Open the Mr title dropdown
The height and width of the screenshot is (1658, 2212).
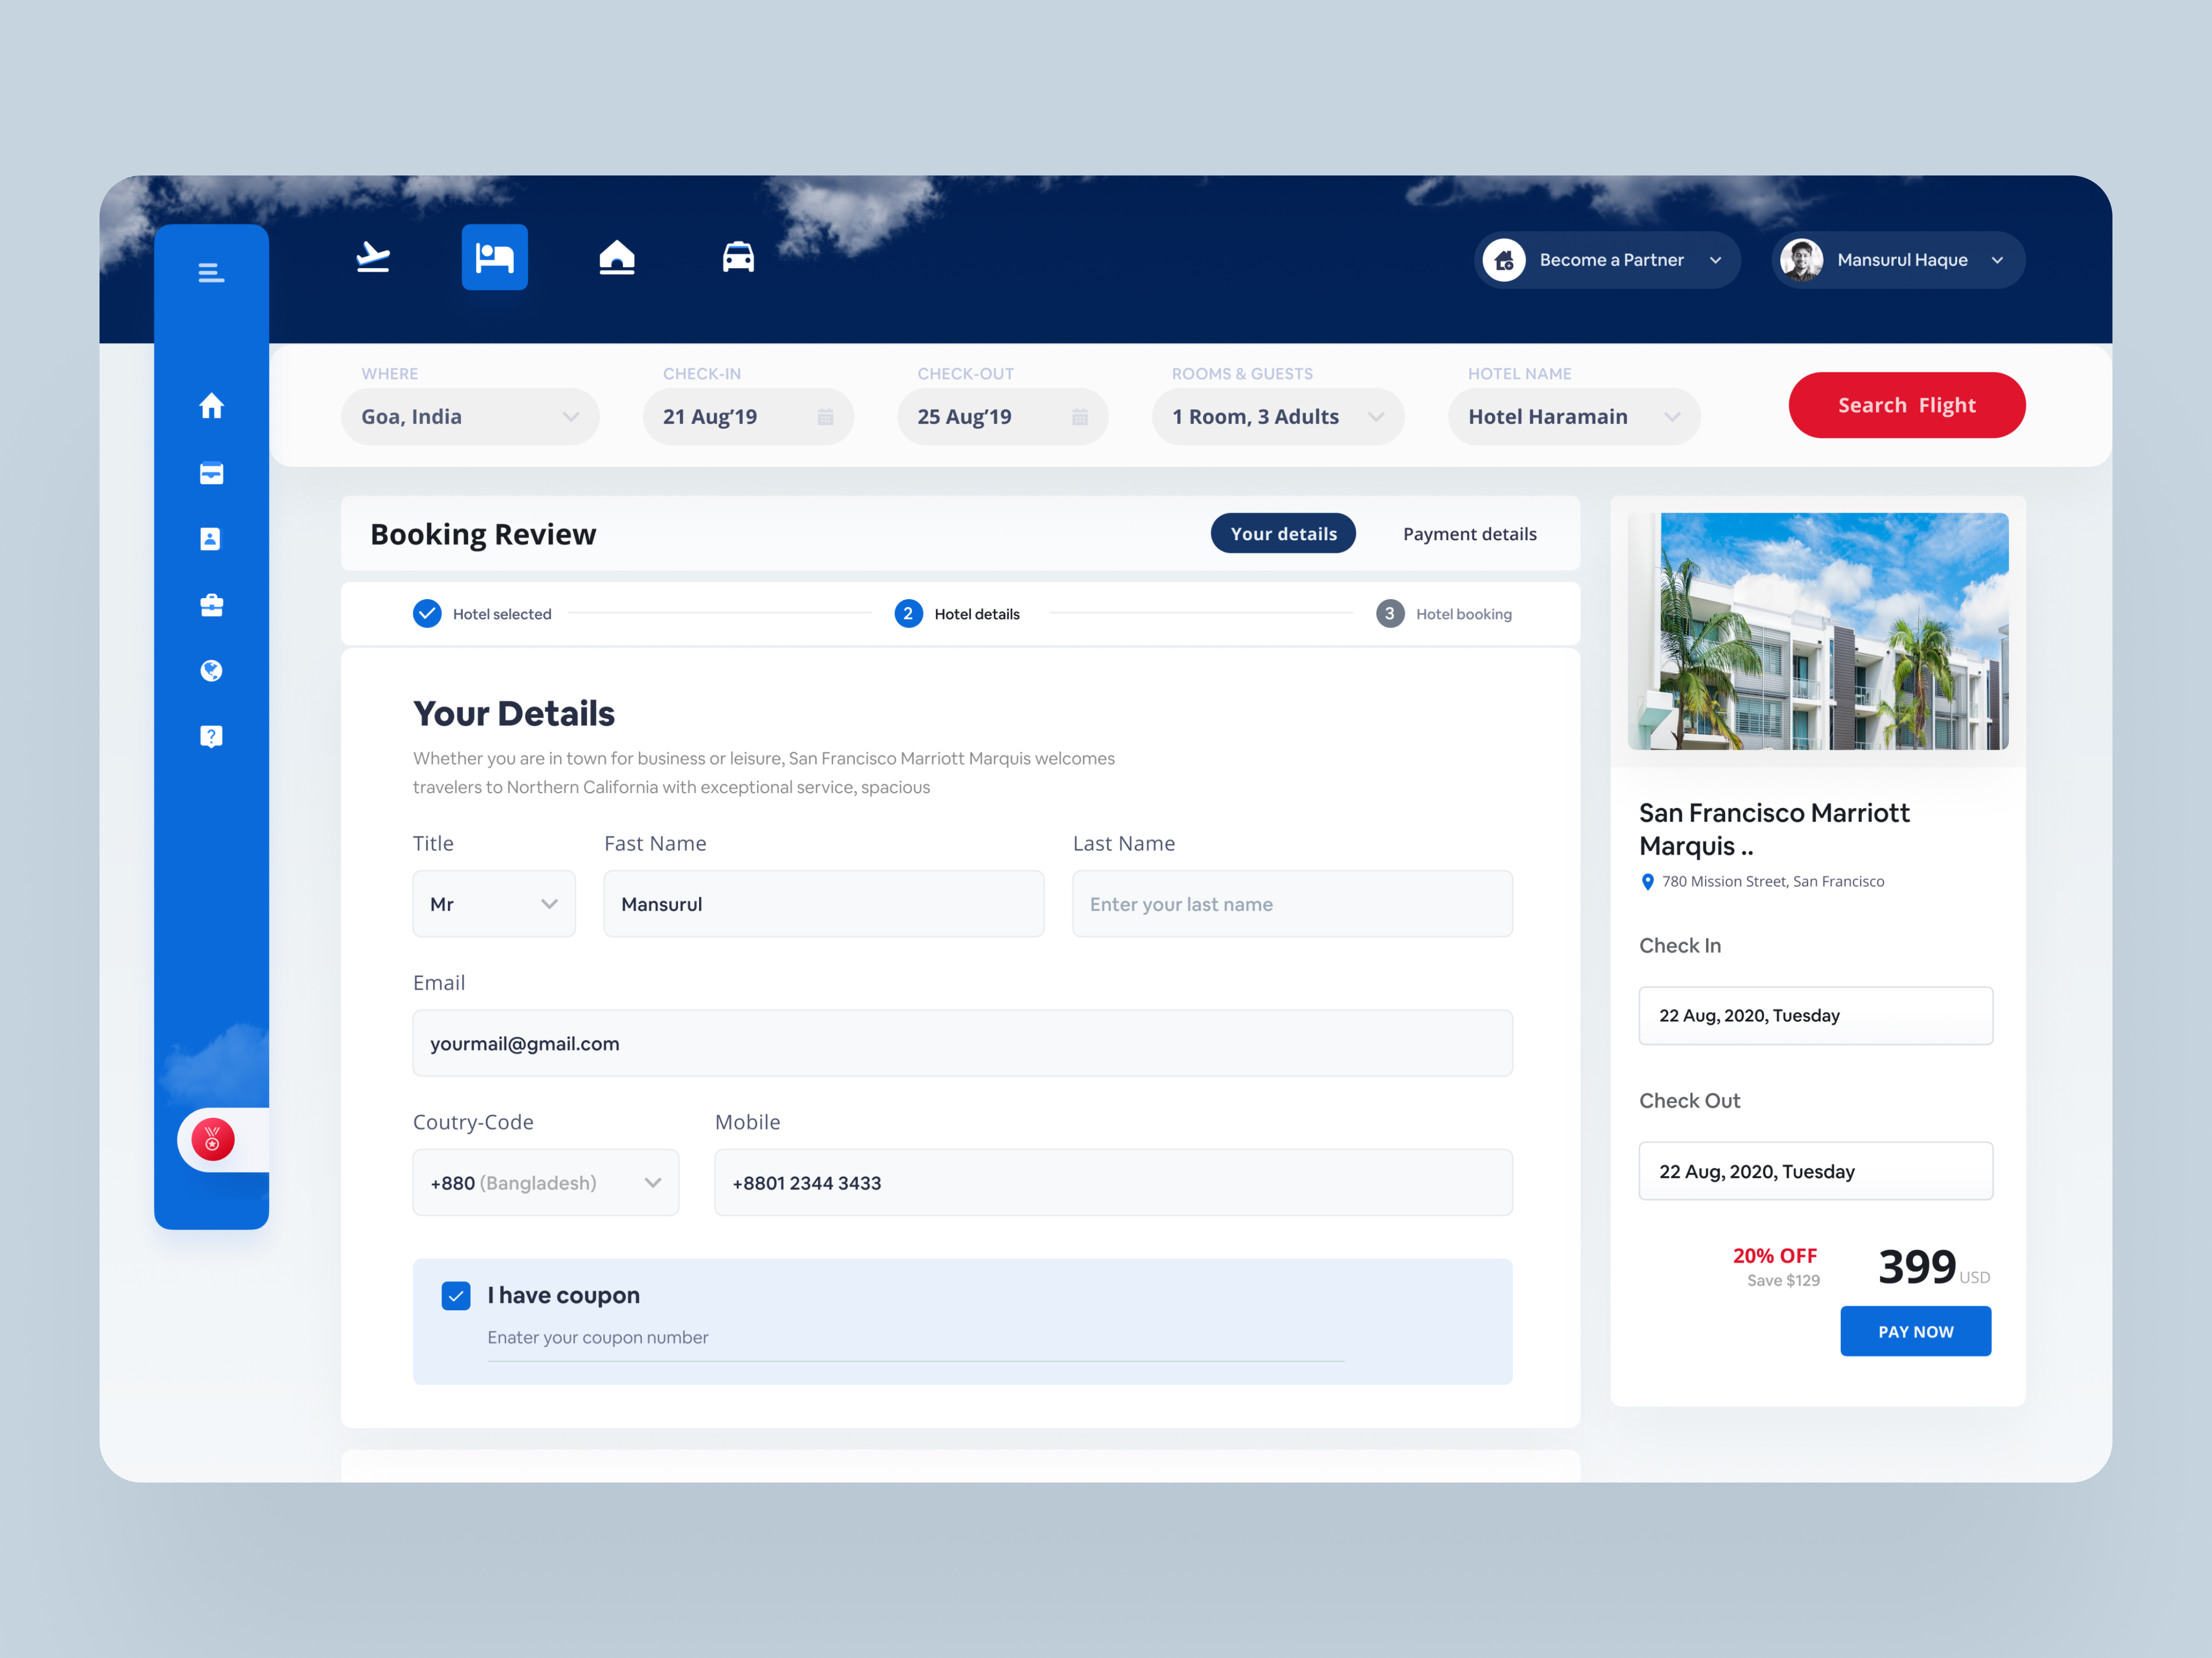click(494, 904)
